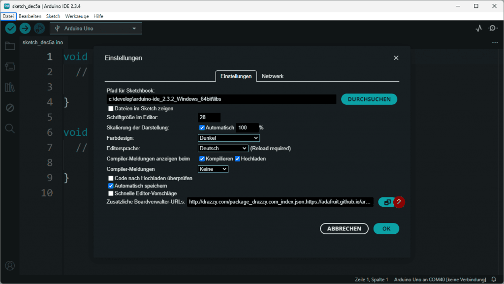Viewport: 504px width, 284px height.
Task: Open the Arduino Uno board selector
Action: click(95, 28)
